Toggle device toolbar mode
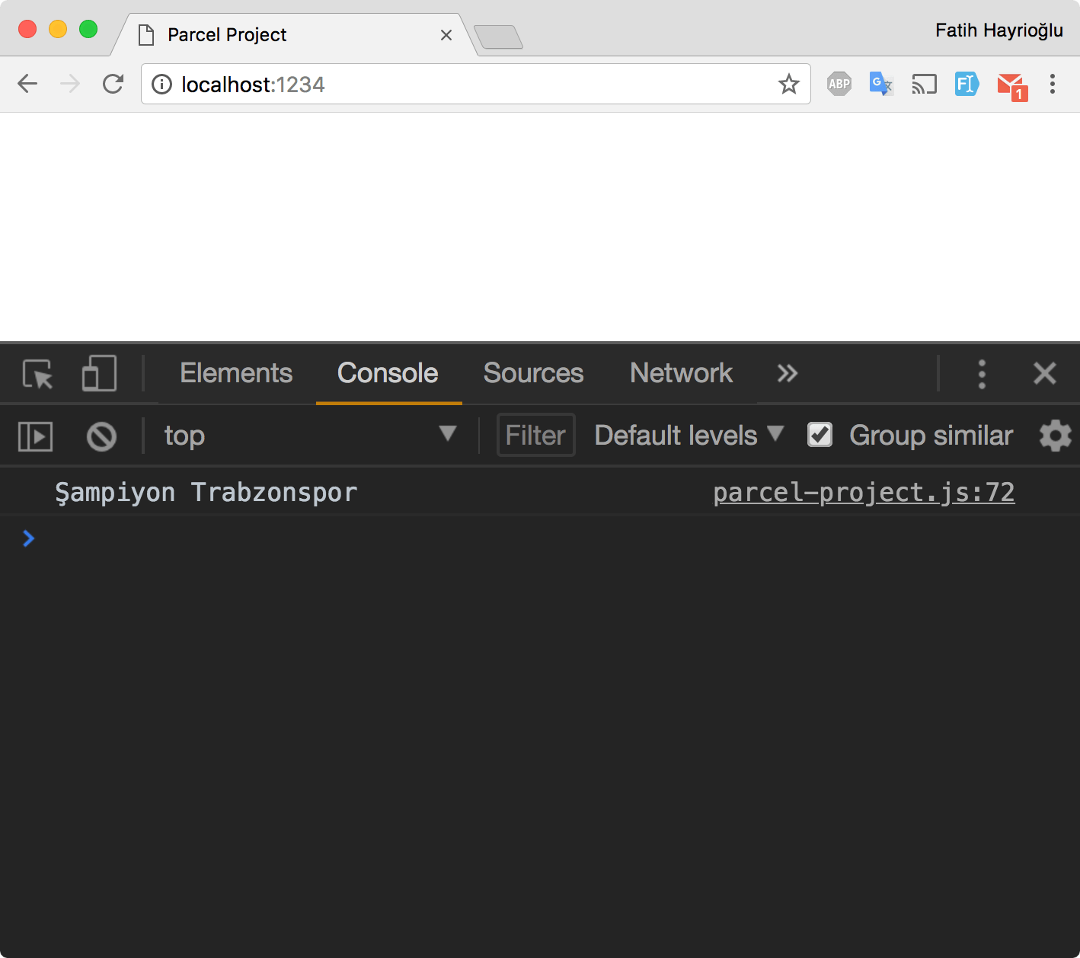This screenshot has width=1080, height=958. pos(98,374)
